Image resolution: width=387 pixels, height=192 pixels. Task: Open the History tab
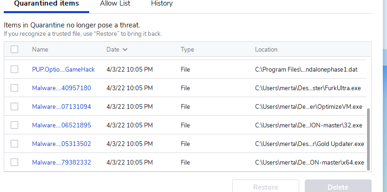[162, 4]
